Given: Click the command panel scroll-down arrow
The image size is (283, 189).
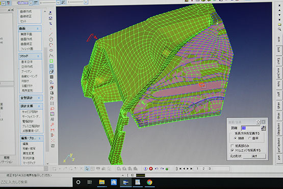Looking at the screenshot, I should point(47,163).
